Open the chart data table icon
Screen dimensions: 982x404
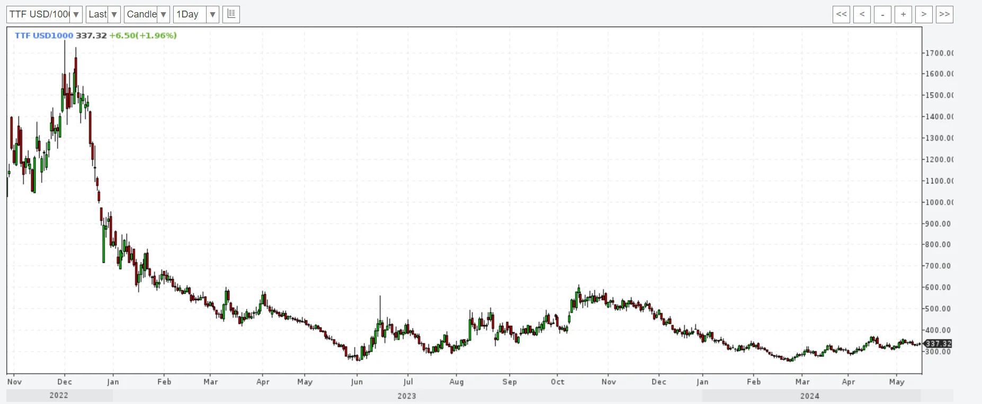(x=231, y=14)
